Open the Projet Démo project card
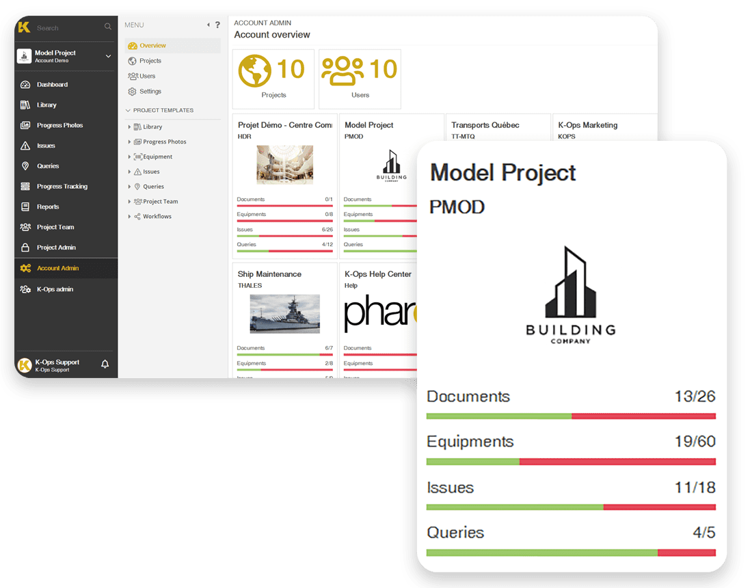This screenshot has height=588, width=750. click(x=284, y=186)
